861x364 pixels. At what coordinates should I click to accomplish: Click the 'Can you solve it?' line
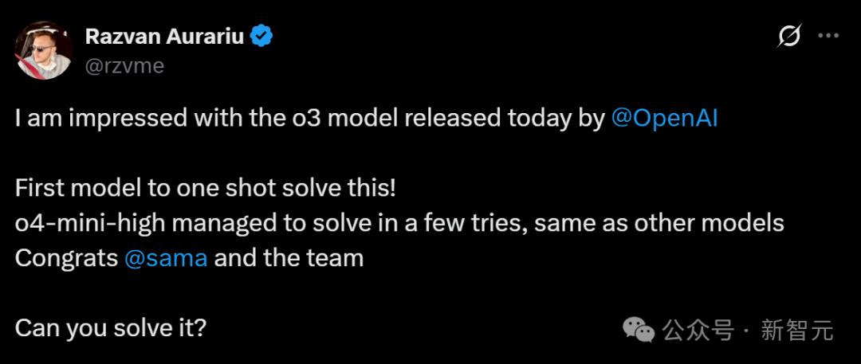pyautogui.click(x=110, y=328)
